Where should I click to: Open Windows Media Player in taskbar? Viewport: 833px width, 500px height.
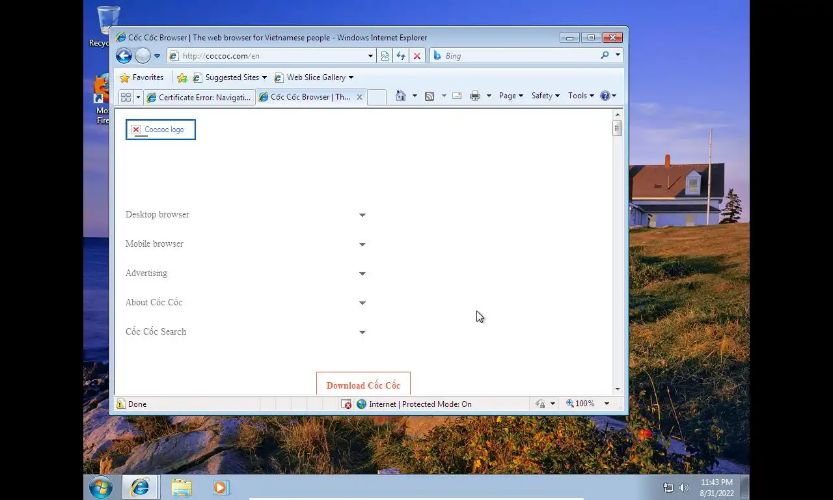221,487
